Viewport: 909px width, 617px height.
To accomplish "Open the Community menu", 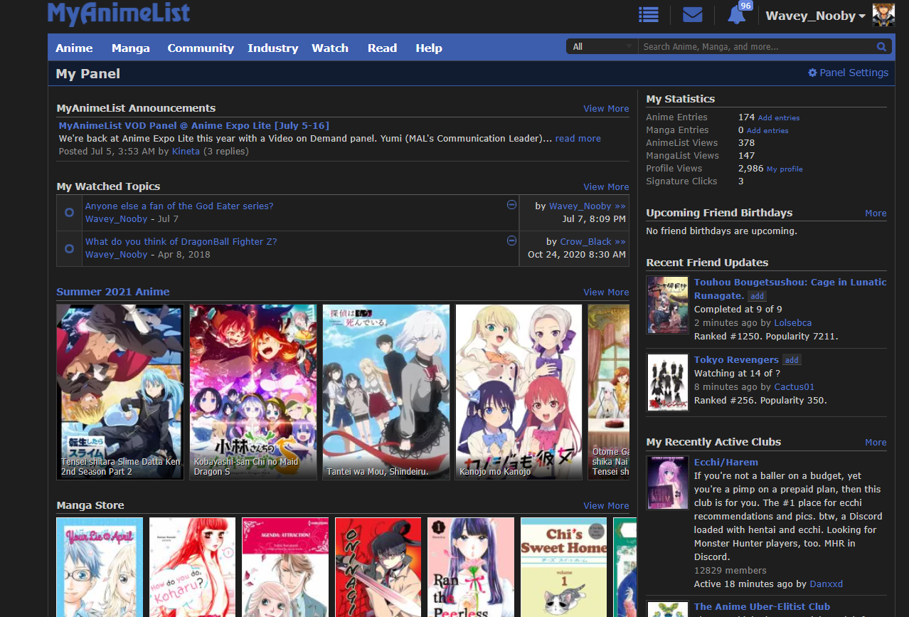I will 201,48.
